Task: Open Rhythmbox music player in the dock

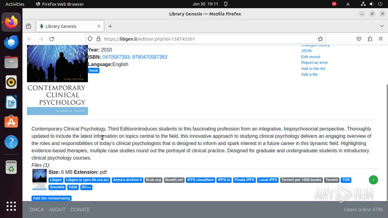Action: pyautogui.click(x=11, y=82)
